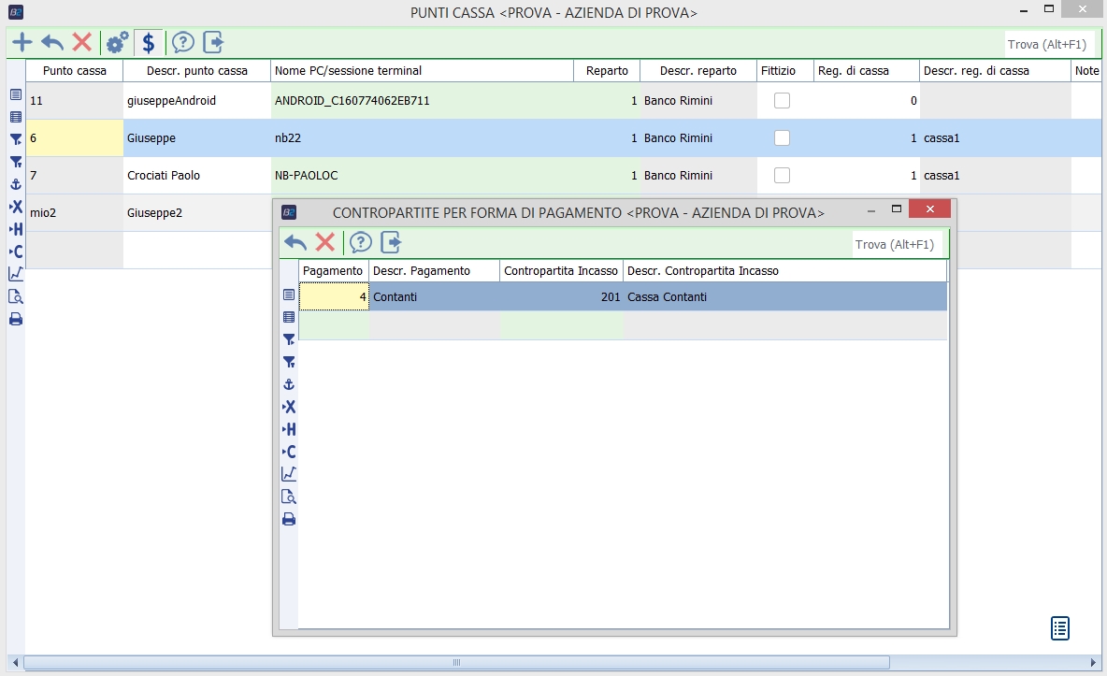Exit the Contropartite window via door-arrow icon
The image size is (1107, 676).
pyautogui.click(x=391, y=242)
